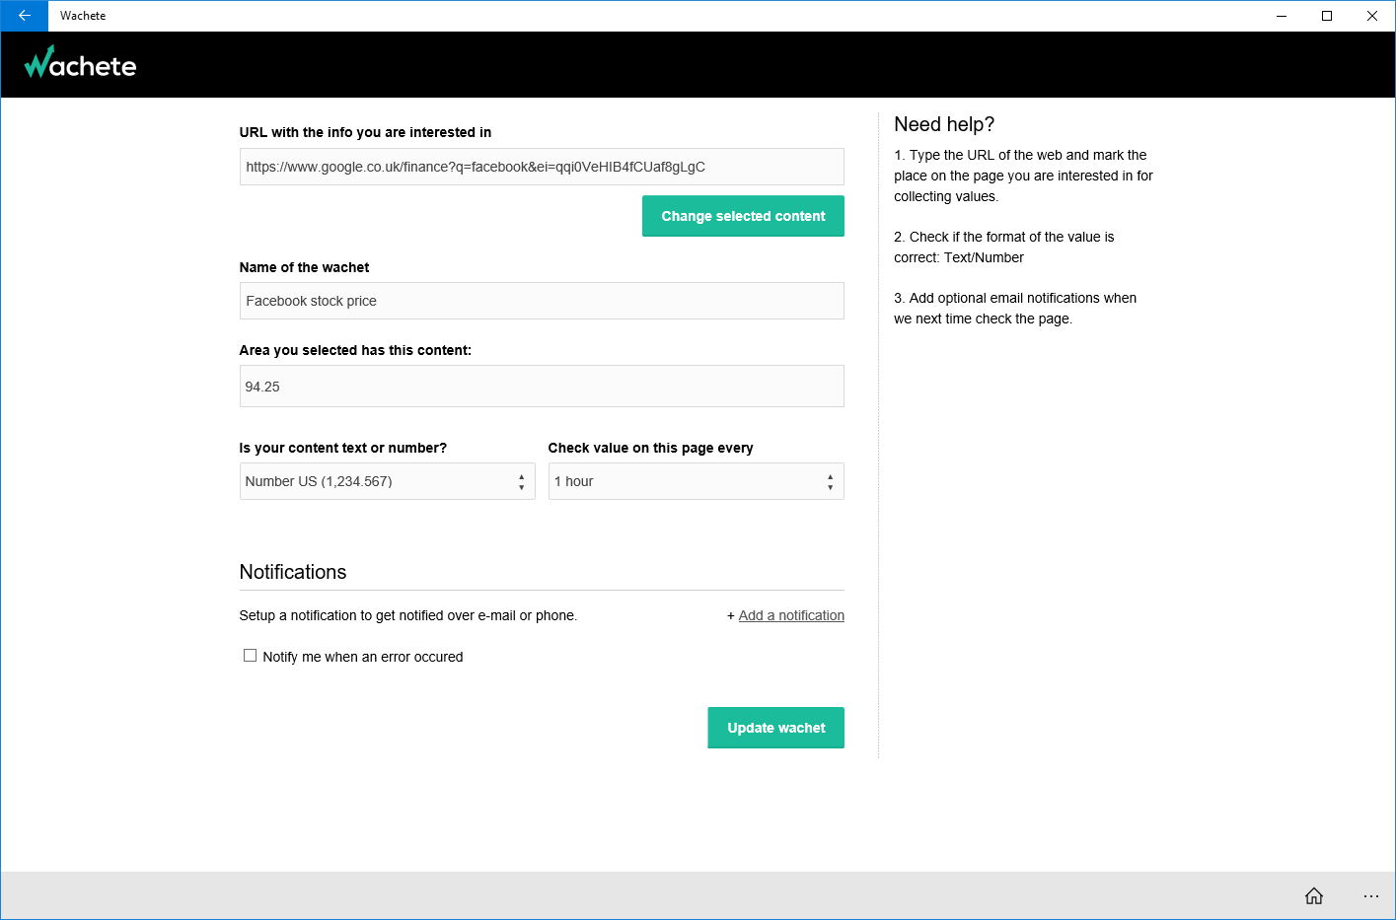Click the back arrow in title bar

[x=24, y=16]
